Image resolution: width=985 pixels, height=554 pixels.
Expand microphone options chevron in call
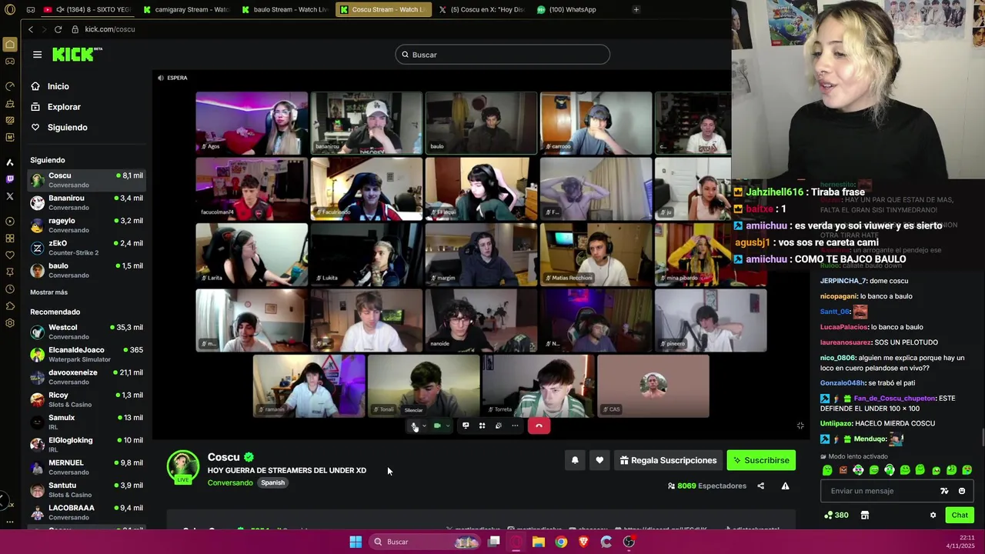(x=424, y=426)
